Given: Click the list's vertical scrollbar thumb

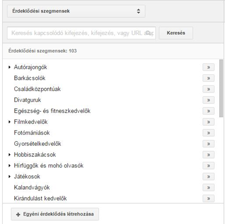Looking at the screenshot, I should [221, 88].
